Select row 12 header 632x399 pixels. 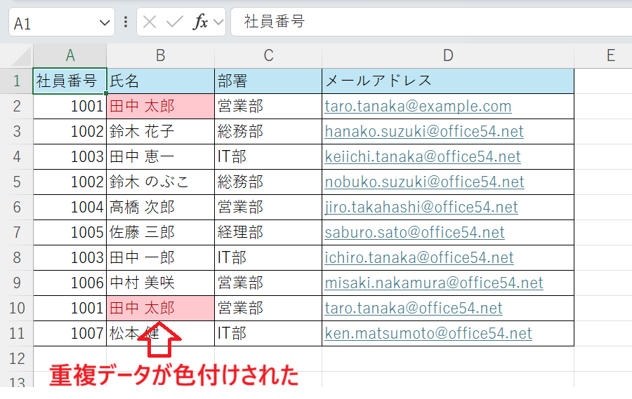tap(17, 358)
